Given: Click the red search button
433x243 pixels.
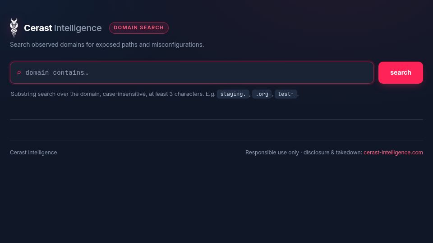Looking at the screenshot, I should [x=401, y=73].
